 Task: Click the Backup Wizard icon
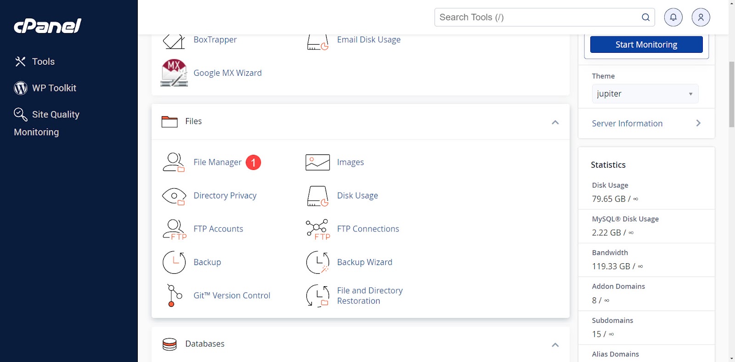click(x=317, y=262)
